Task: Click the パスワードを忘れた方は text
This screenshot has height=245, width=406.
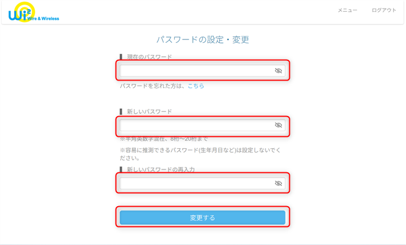Action: click(x=153, y=86)
